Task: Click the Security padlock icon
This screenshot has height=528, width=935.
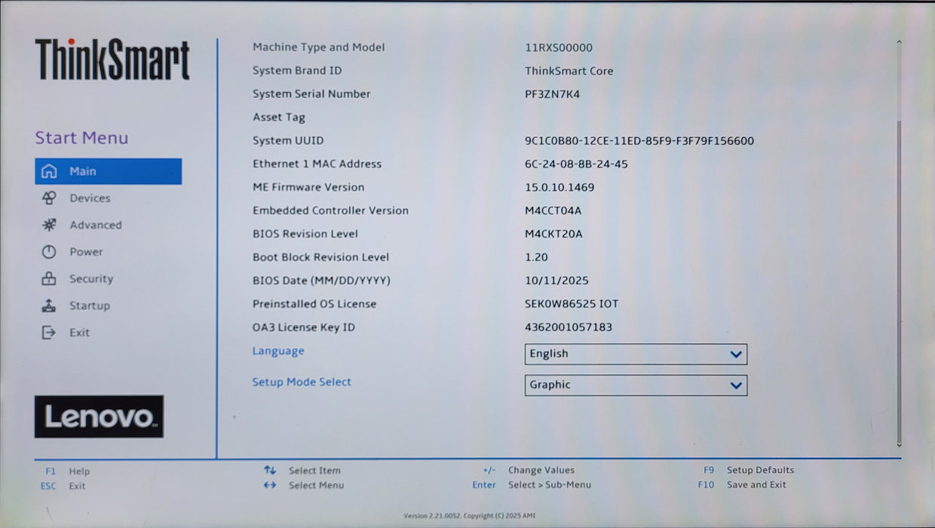Action: click(49, 279)
